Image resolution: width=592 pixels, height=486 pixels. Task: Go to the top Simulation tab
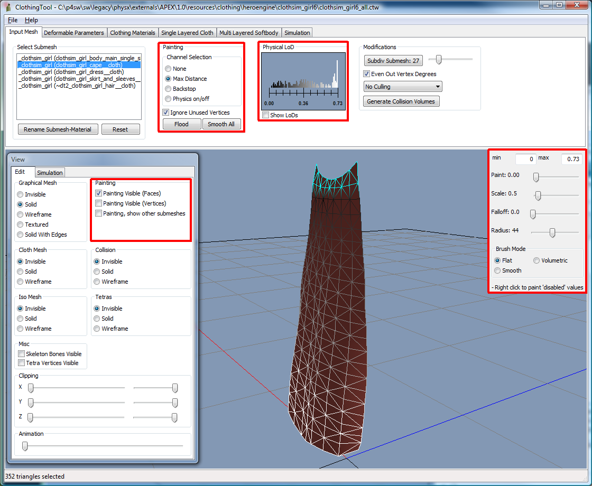(x=297, y=33)
